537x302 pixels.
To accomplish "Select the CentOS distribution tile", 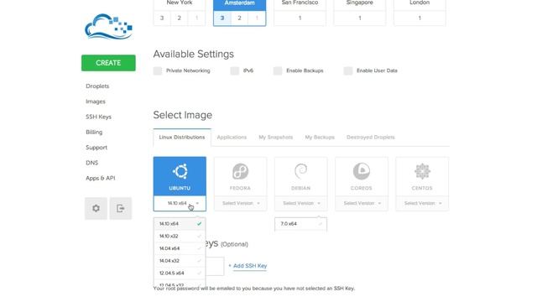I will (422, 176).
